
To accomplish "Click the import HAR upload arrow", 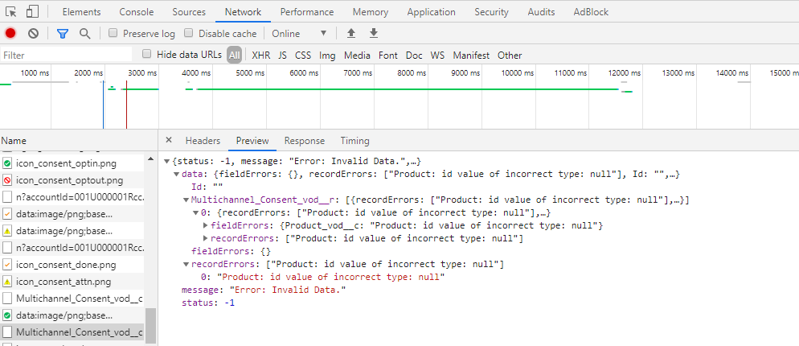I will tap(350, 33).
